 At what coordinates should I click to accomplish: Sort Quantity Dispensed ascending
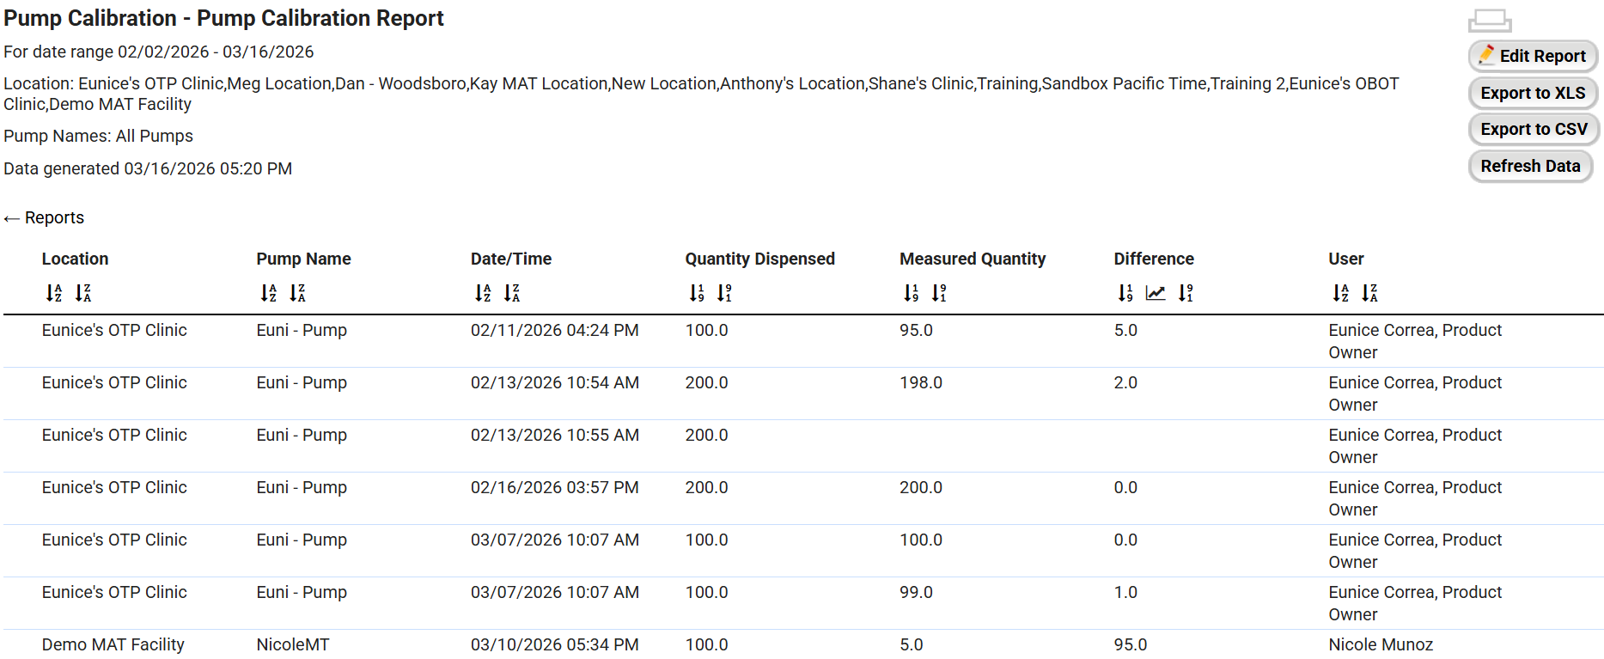(697, 293)
